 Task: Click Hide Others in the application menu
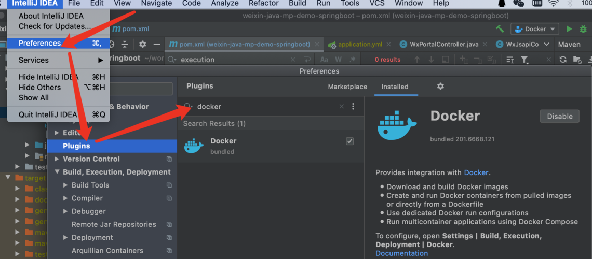[59, 88]
